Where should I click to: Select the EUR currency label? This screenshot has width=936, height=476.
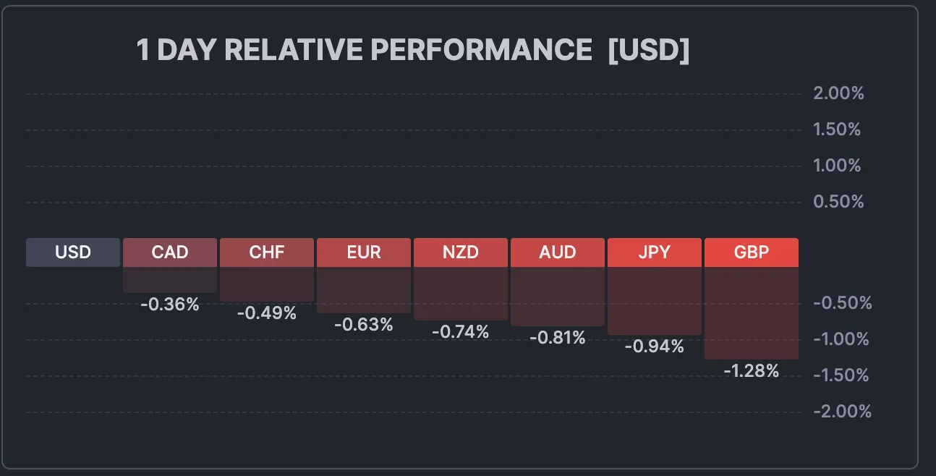(x=364, y=252)
